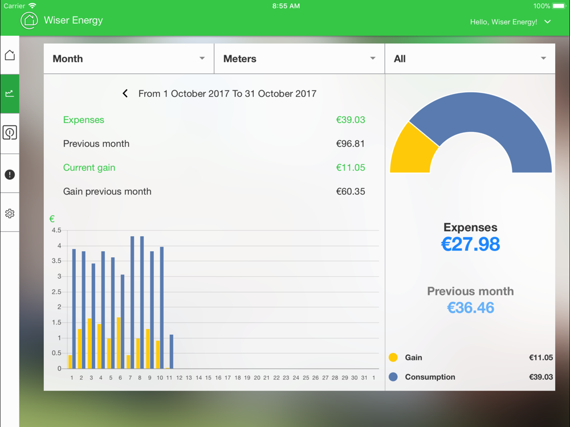The height and width of the screenshot is (427, 570).
Task: Check the Wi-Fi status icon
Action: [x=32, y=6]
